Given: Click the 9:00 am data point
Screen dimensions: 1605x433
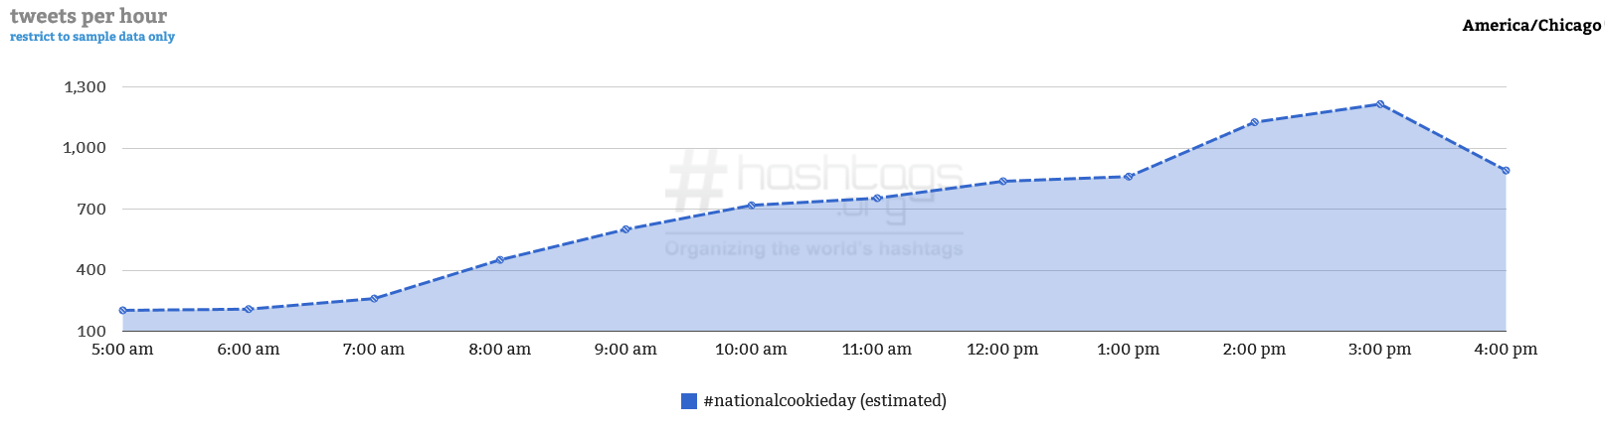Looking at the screenshot, I should [625, 229].
